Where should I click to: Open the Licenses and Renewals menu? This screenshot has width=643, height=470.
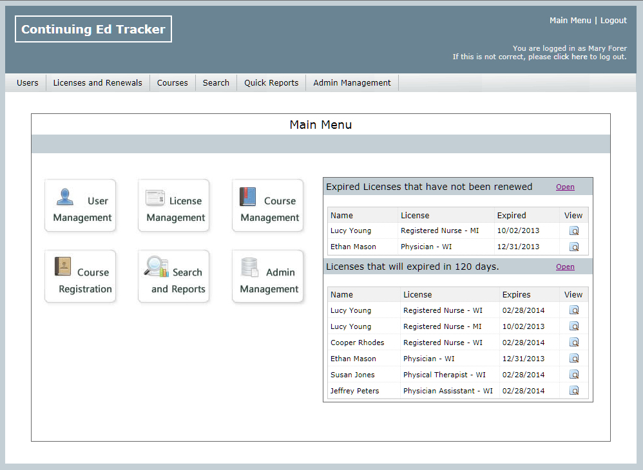pos(97,83)
